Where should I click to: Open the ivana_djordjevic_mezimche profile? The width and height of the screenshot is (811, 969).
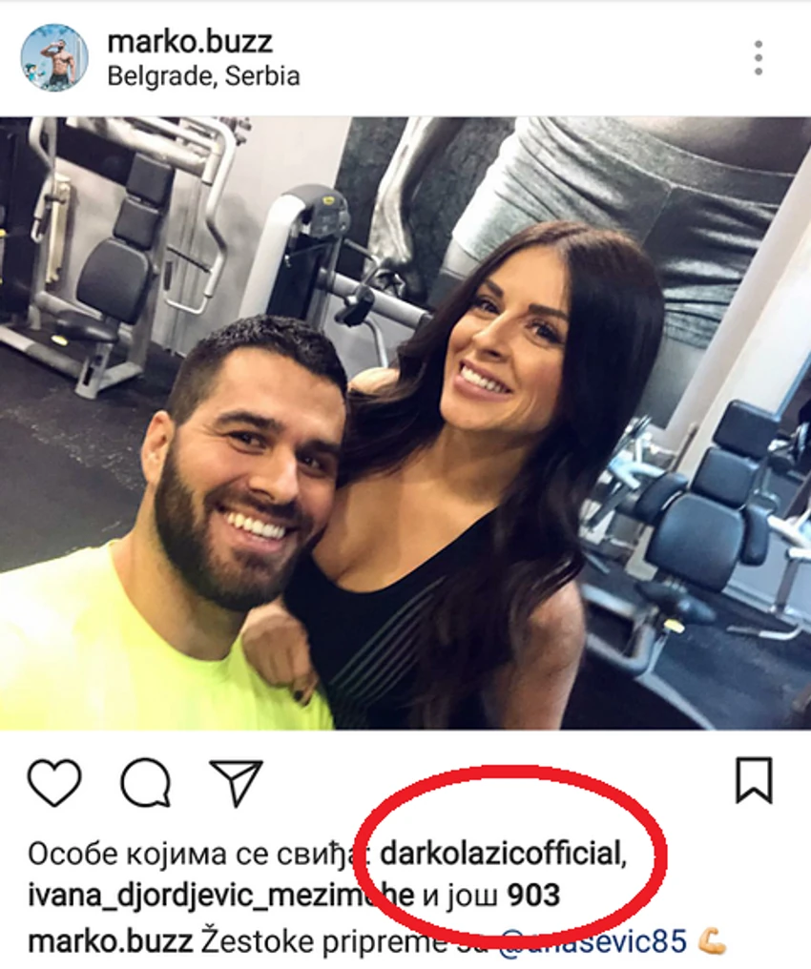pos(220,897)
